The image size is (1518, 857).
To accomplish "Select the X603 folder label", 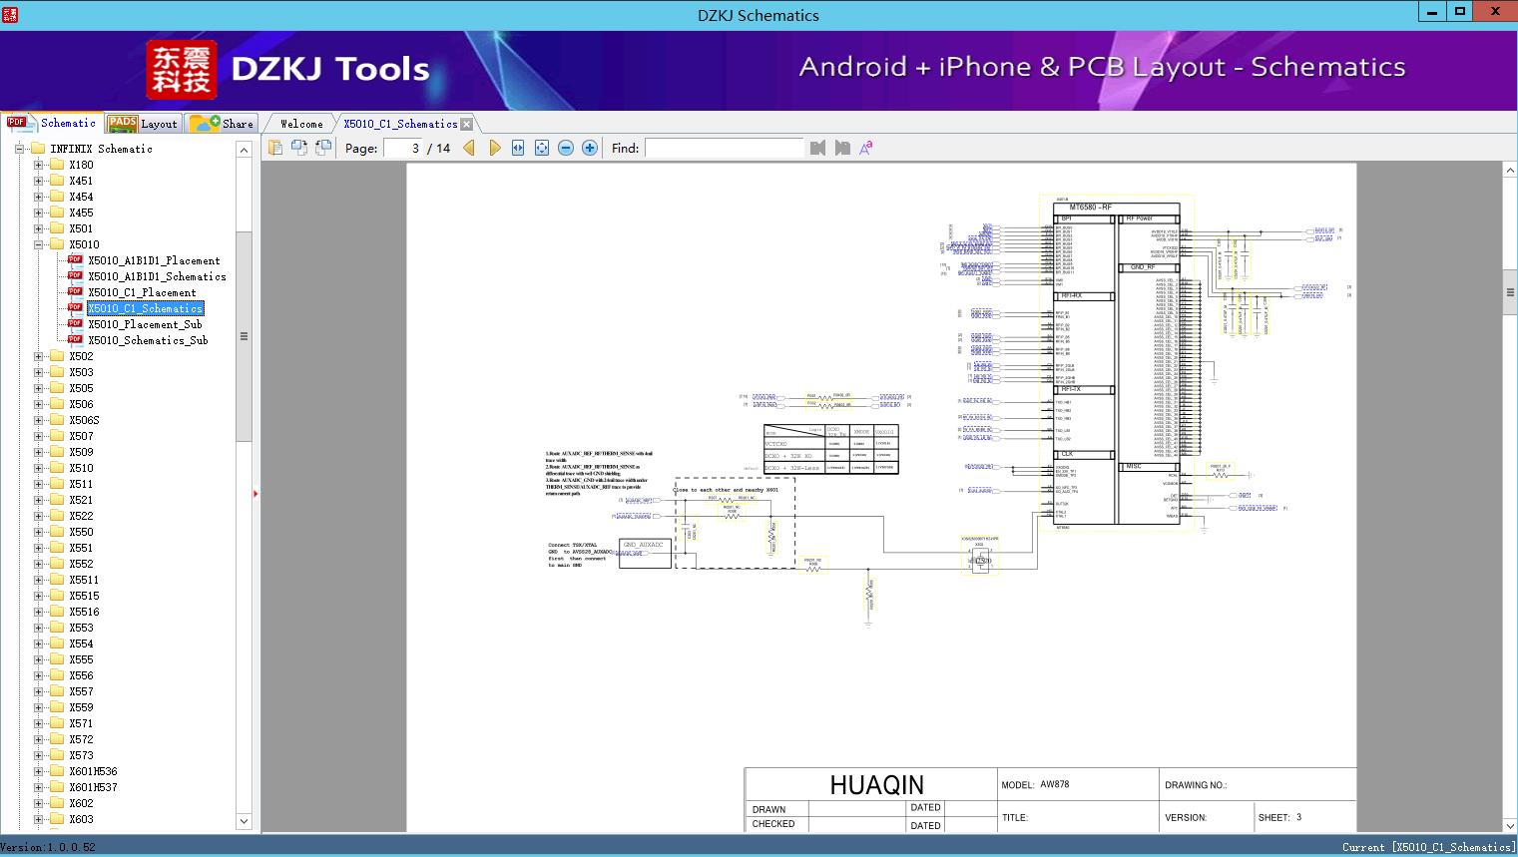I will (81, 819).
